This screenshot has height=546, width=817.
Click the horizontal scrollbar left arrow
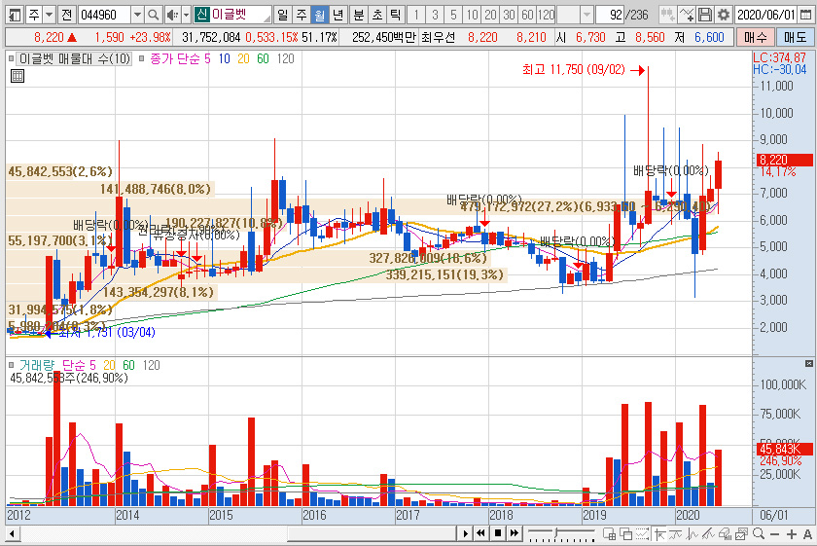point(12,533)
